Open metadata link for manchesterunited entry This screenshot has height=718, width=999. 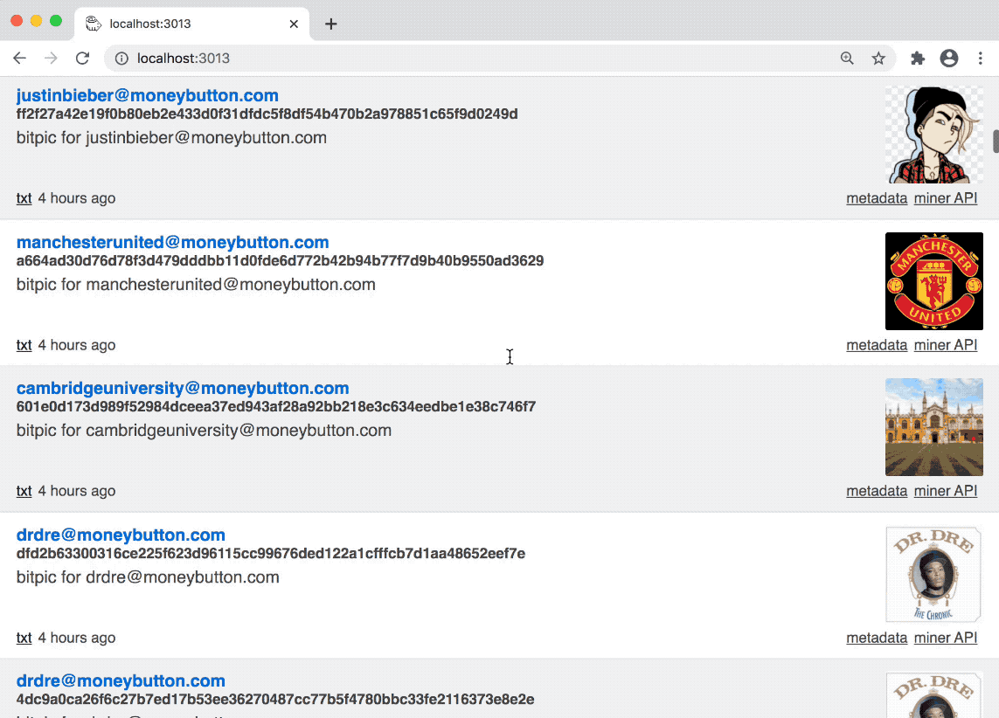click(x=877, y=346)
